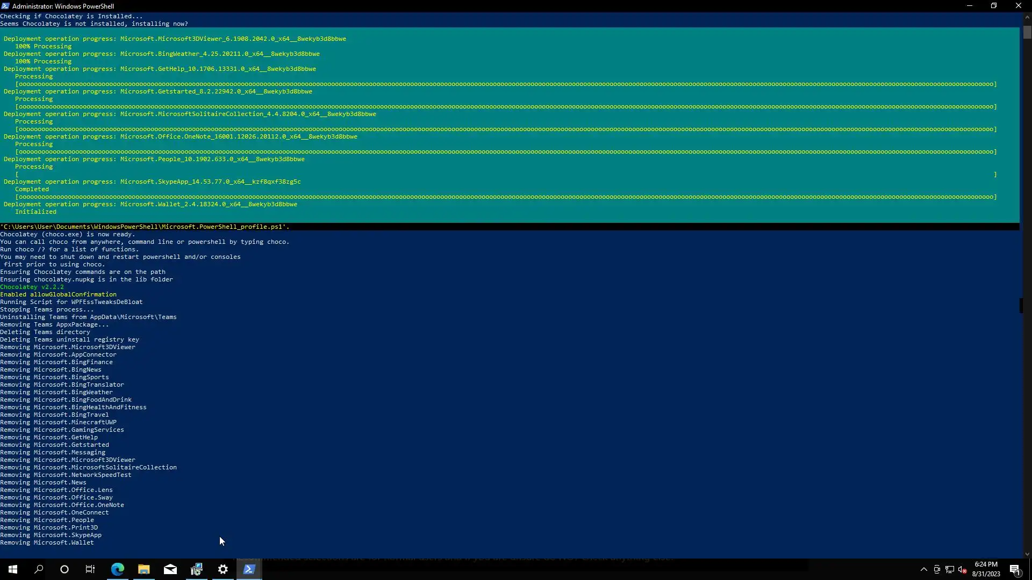Open the Windows Start menu
This screenshot has width=1032, height=580.
(13, 569)
